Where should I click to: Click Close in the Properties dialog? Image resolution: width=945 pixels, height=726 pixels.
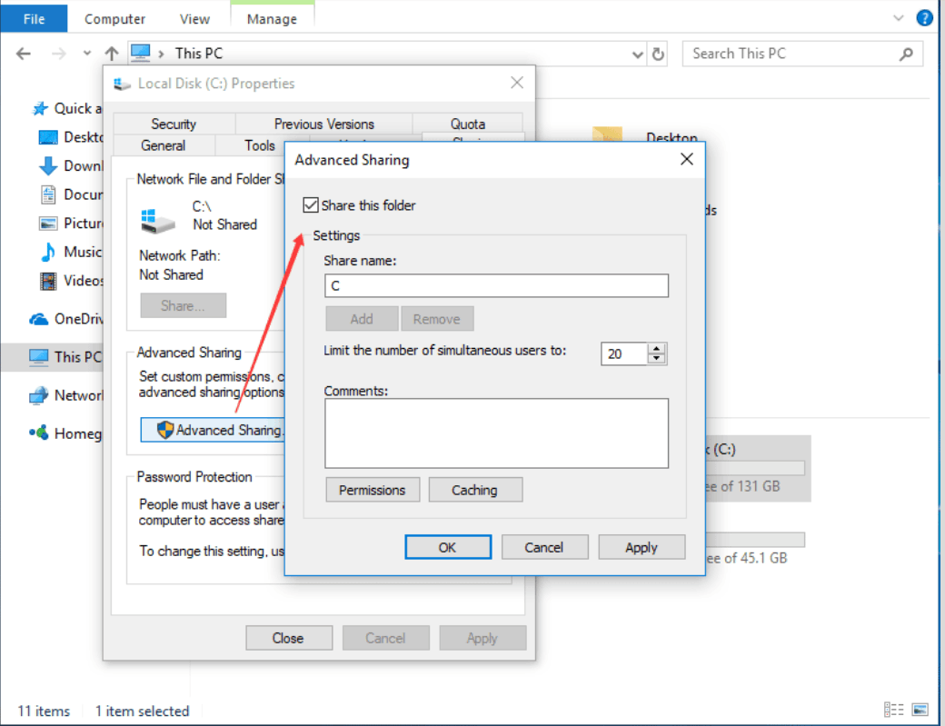point(289,638)
